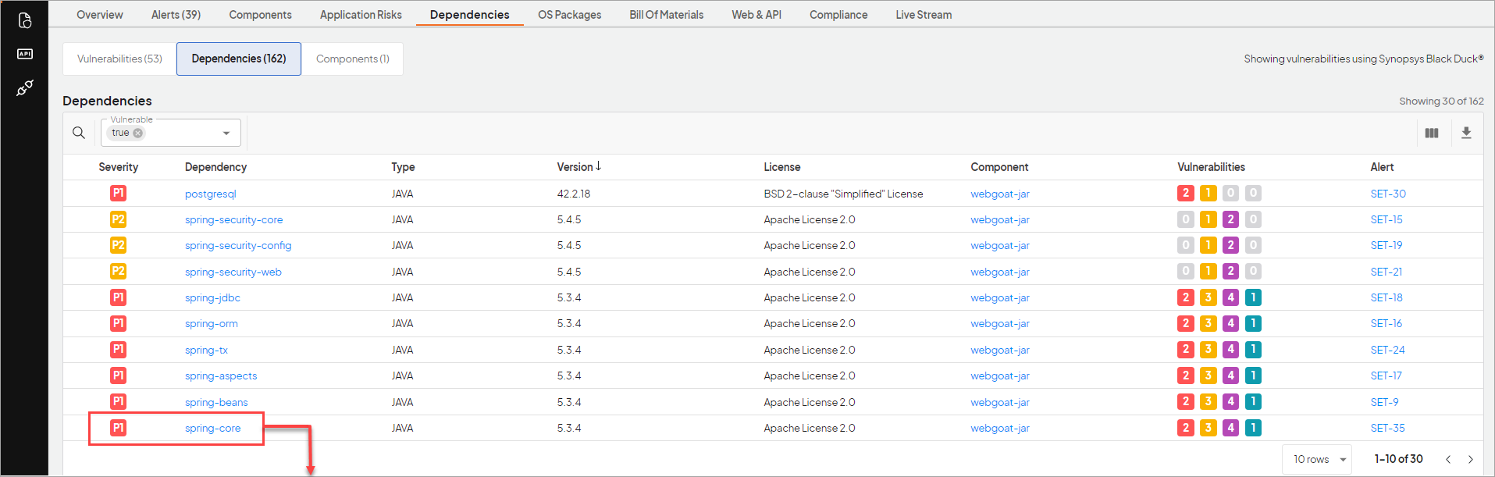The width and height of the screenshot is (1495, 477).
Task: Open the spring-security-core dependency link
Action: 233,219
